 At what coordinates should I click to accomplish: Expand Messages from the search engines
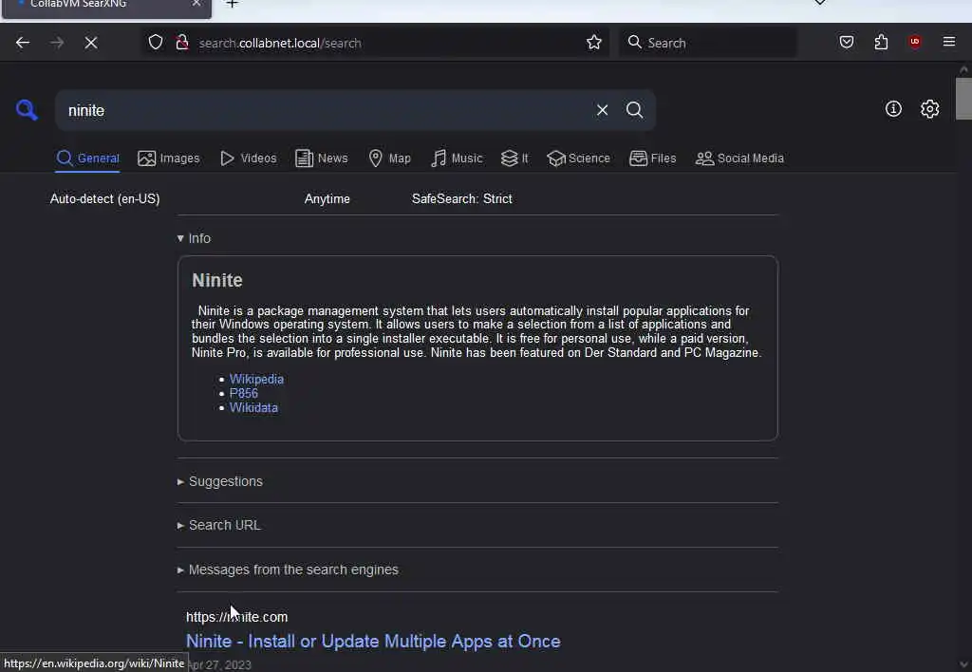click(x=288, y=569)
